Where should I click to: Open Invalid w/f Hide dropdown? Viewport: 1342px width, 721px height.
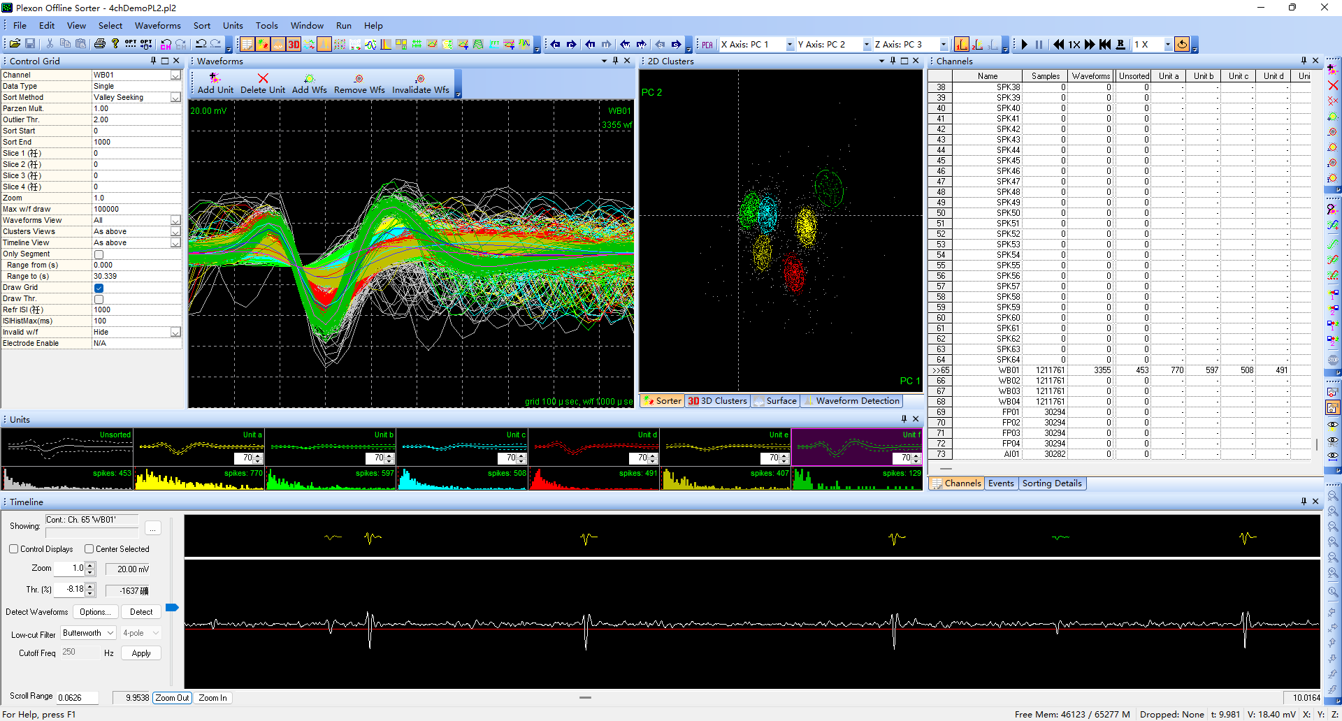pos(175,333)
